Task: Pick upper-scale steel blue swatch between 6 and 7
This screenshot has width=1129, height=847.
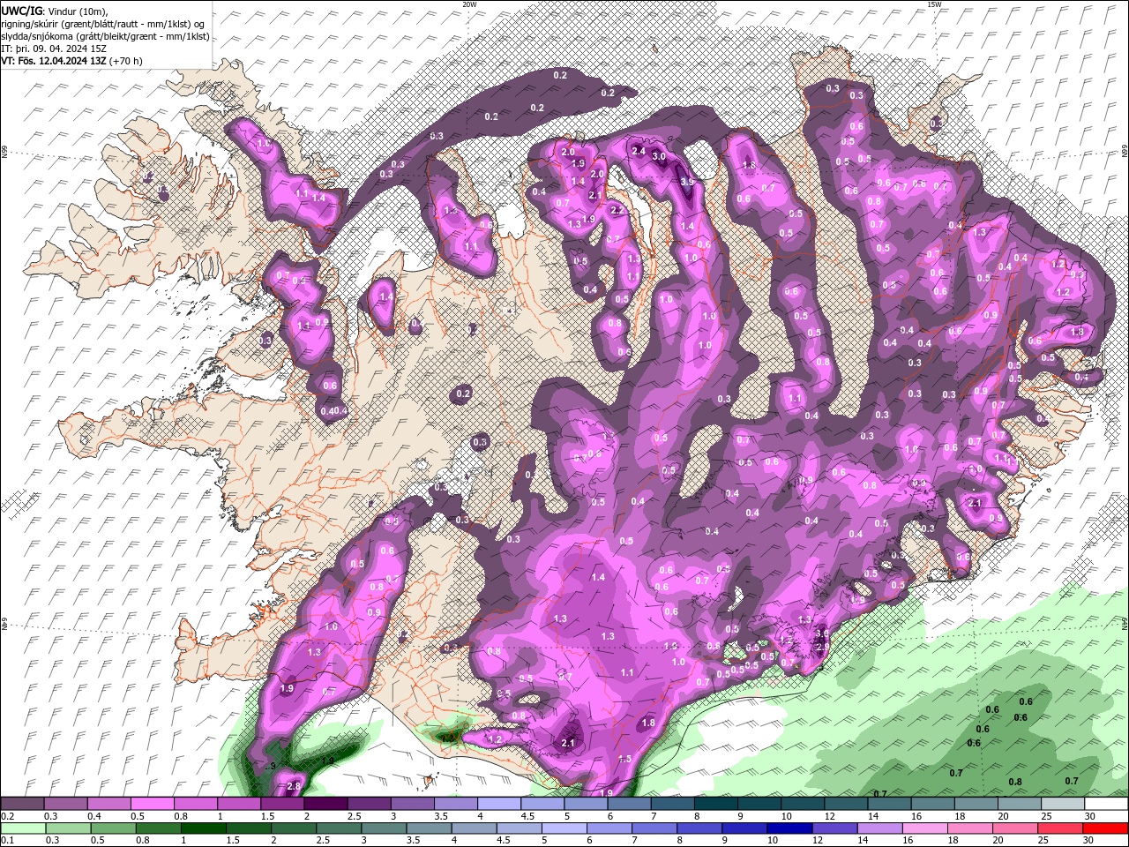Action: pos(630,804)
